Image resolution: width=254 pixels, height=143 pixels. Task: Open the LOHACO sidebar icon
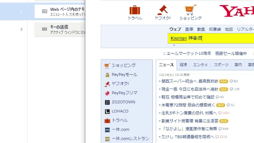(x=107, y=111)
